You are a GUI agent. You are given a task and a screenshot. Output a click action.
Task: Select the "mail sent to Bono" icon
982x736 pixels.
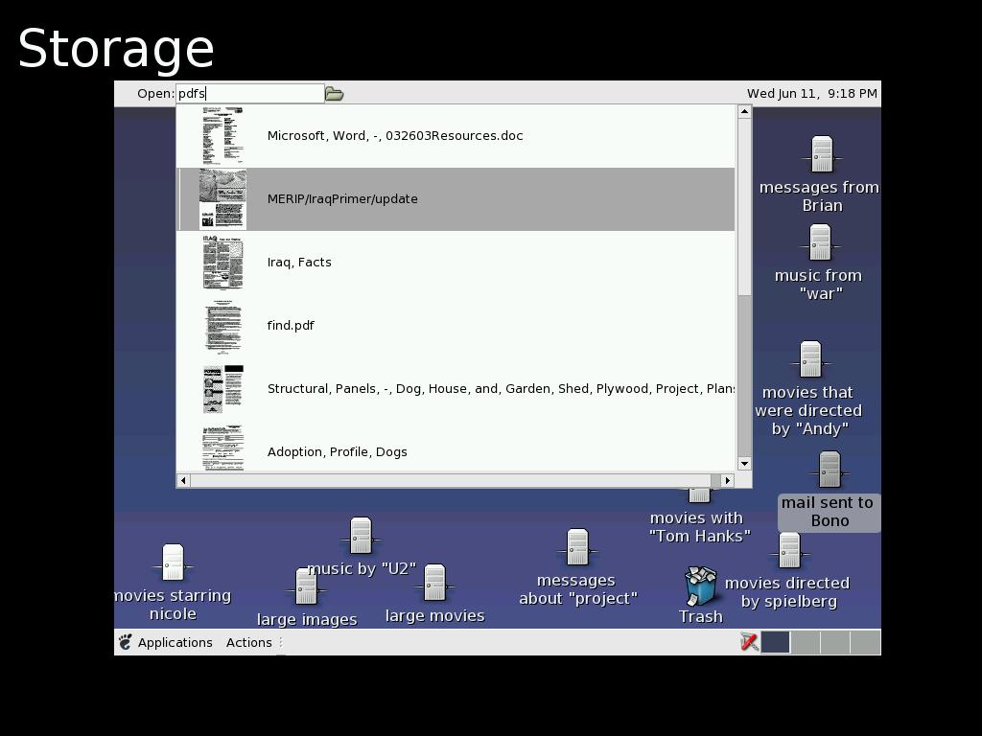click(830, 470)
